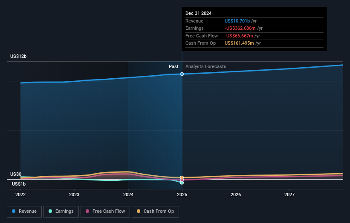Screen dimensions: 350x223
Task: Select the teal Earnings data point at 2025
Action: tap(182, 183)
